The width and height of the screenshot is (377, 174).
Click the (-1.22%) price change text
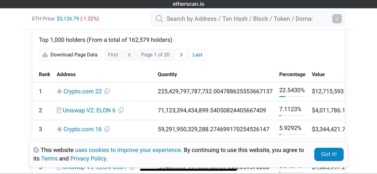click(x=90, y=19)
